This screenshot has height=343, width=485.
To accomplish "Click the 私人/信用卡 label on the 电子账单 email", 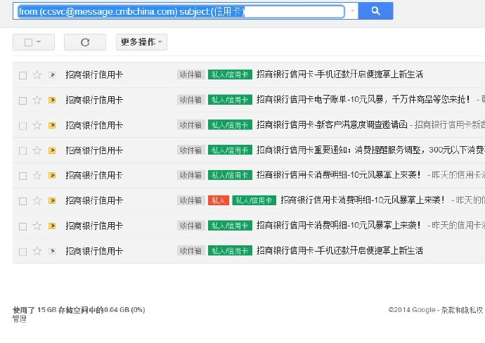I will [x=230, y=100].
